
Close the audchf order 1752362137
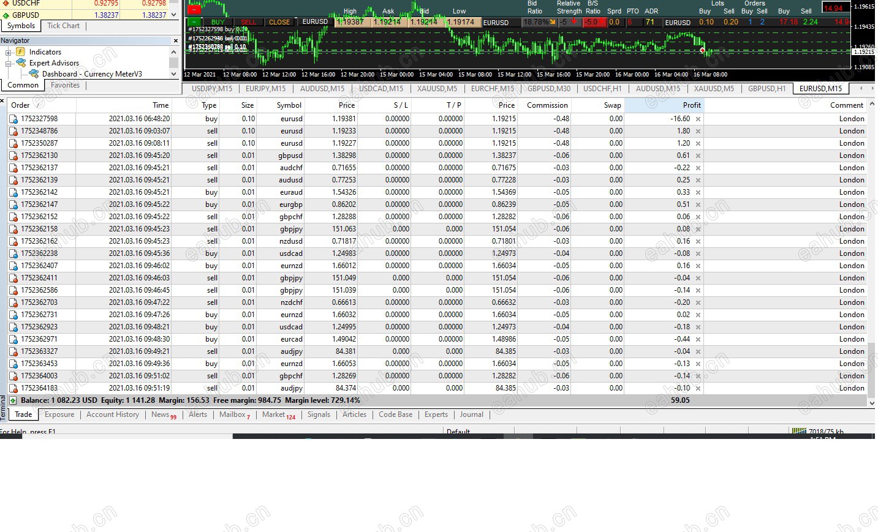point(698,168)
